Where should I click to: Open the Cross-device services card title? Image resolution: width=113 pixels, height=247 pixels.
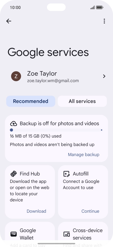click(88, 234)
